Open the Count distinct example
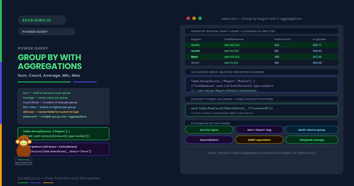Image resolution: width=354 pixels, height=186 pixels. tap(209, 140)
